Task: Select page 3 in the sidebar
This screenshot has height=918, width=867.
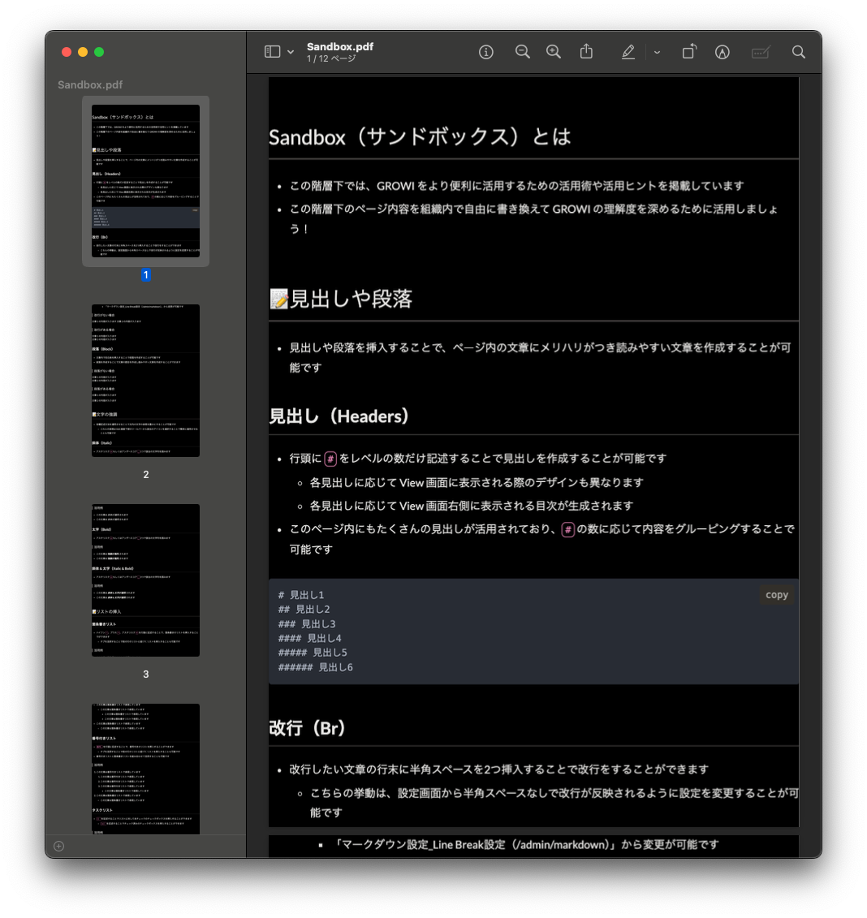Action: pos(145,579)
